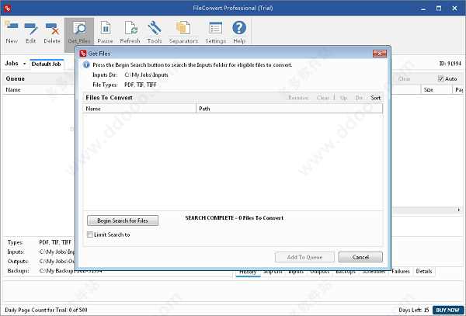Click the Name column header in dialog
Image resolution: width=466 pixels, height=316 pixels.
(x=139, y=109)
